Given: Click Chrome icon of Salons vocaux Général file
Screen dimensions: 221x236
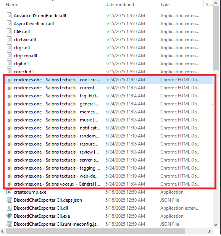Looking at the screenshot, I should click(9, 184).
